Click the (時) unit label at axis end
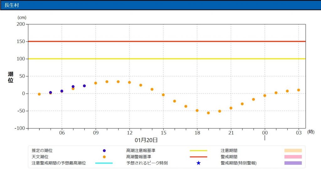The width and height of the screenshot is (321, 171). 311,132
